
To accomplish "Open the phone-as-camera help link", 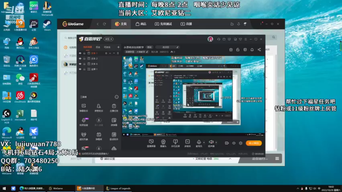I will tap(95, 154).
